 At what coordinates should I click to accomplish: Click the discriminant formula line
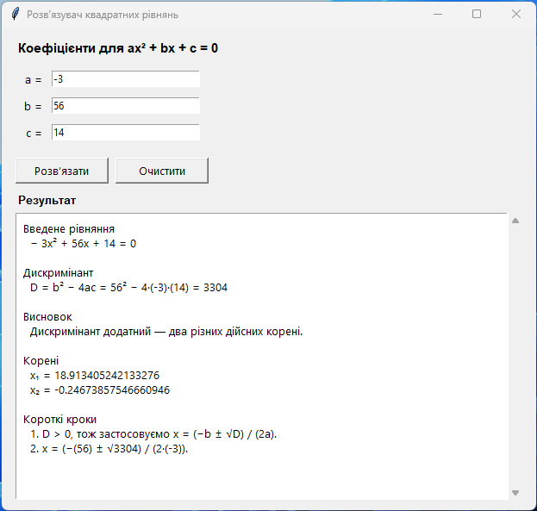[128, 287]
